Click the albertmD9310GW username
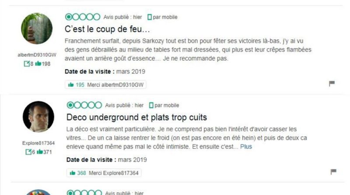Image resolution: width=350 pixels, height=195 pixels. click(37, 55)
